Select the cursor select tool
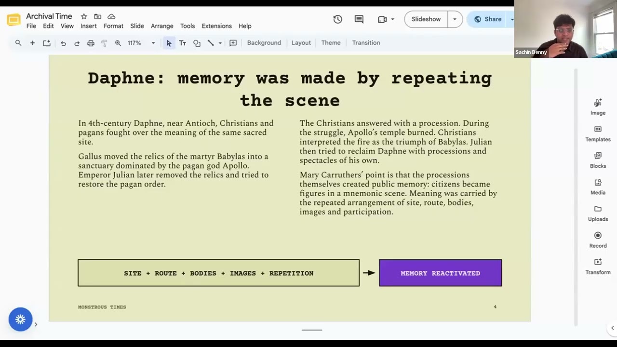This screenshot has width=617, height=347. (169, 43)
